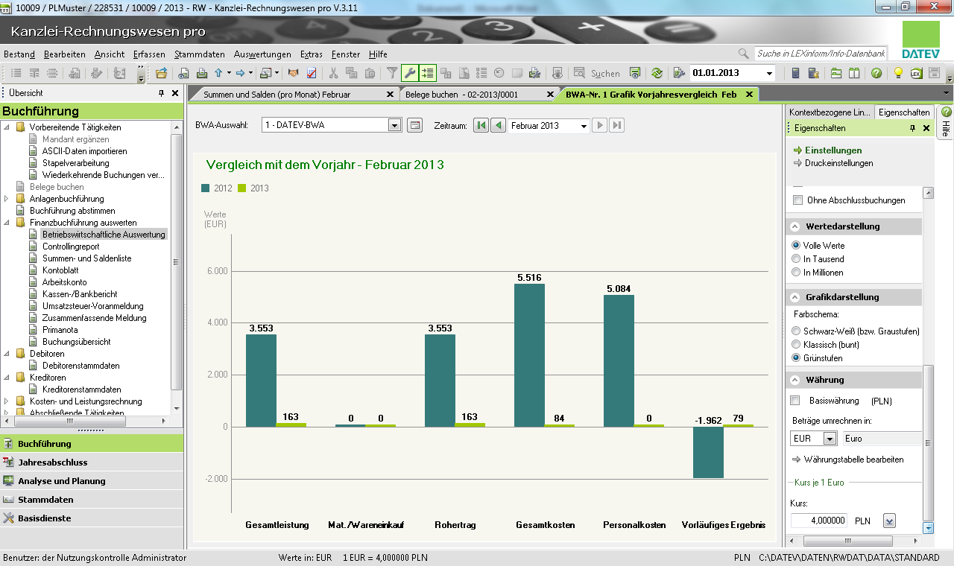Click the magnifier icon beside LEXinform search
This screenshot has width=954, height=566.
click(743, 54)
